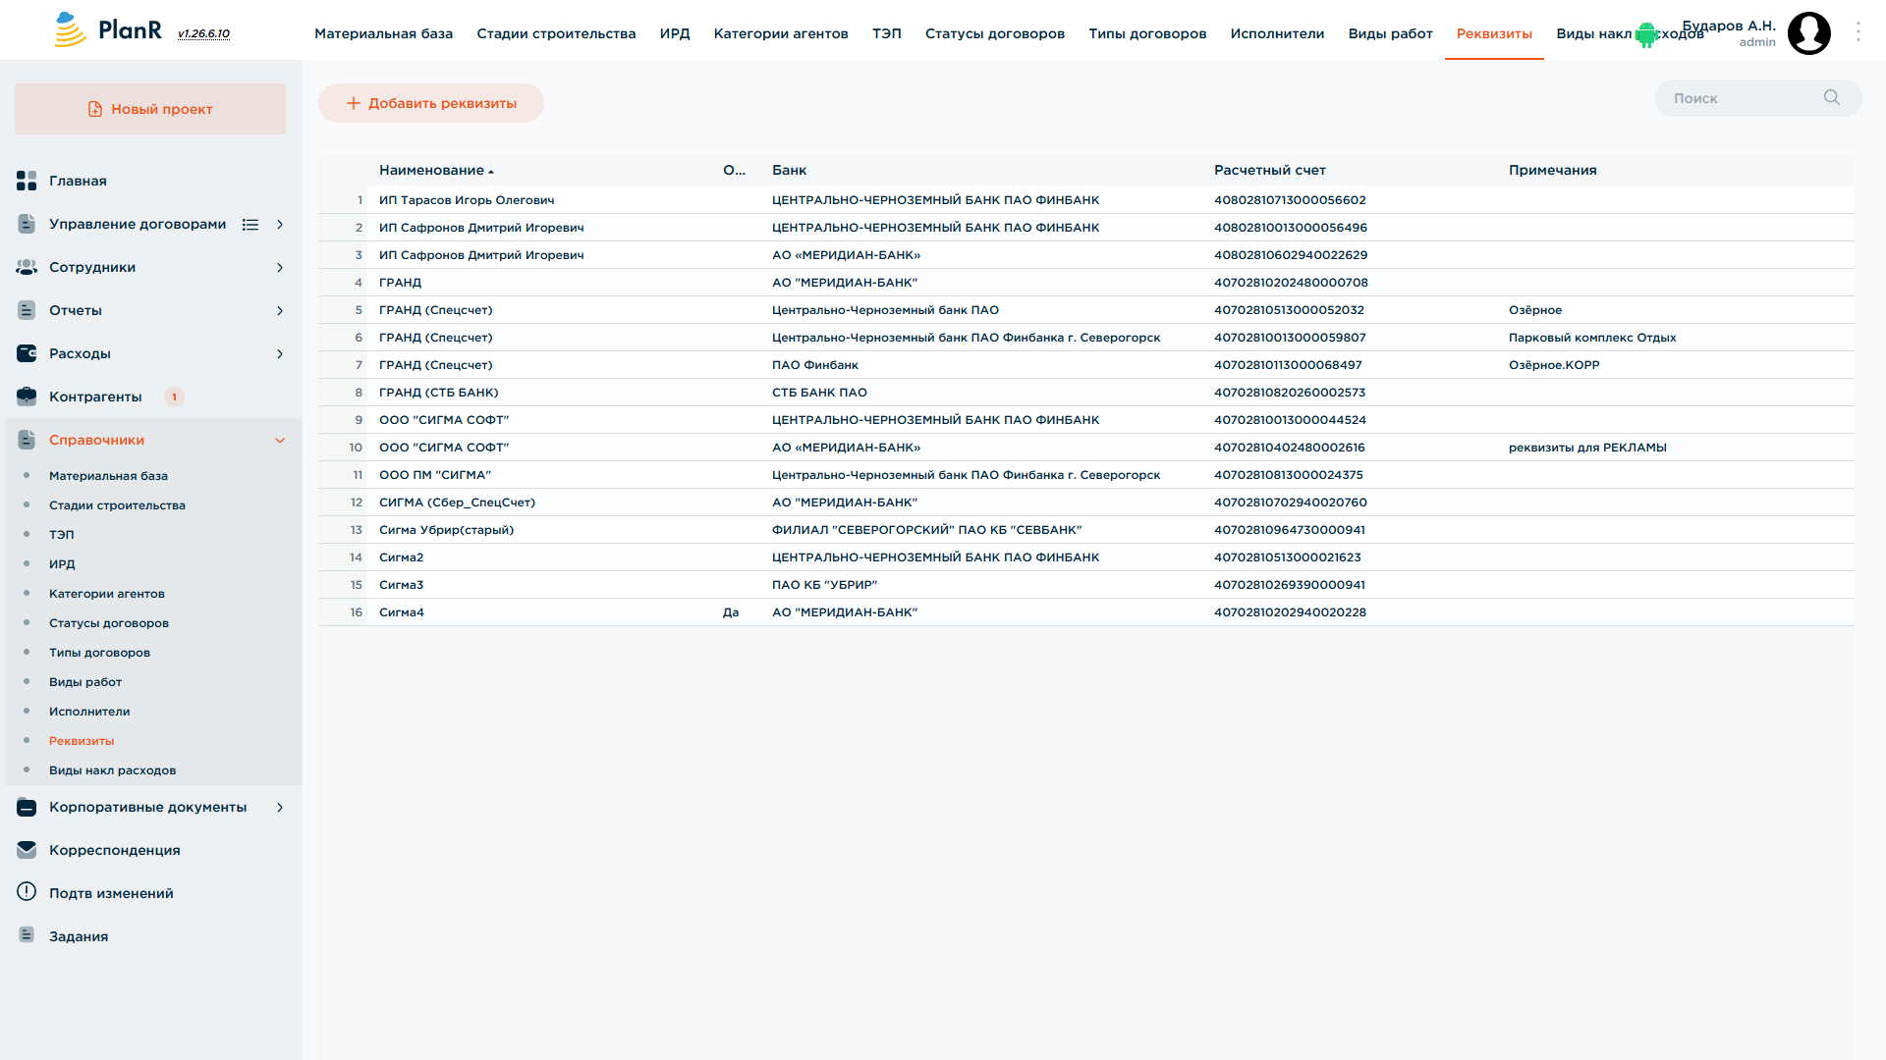The image size is (1886, 1060).
Task: Switch to the ТЭП top tab
Action: (x=886, y=33)
